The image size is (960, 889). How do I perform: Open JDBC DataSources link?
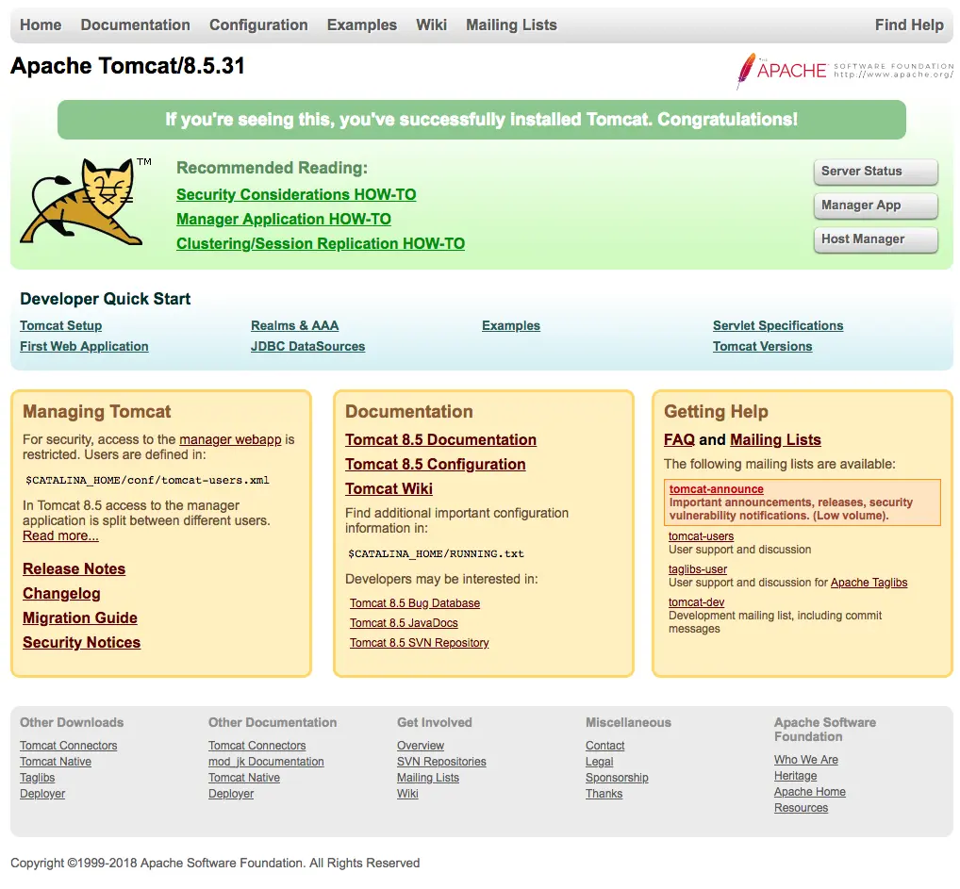[x=308, y=347]
